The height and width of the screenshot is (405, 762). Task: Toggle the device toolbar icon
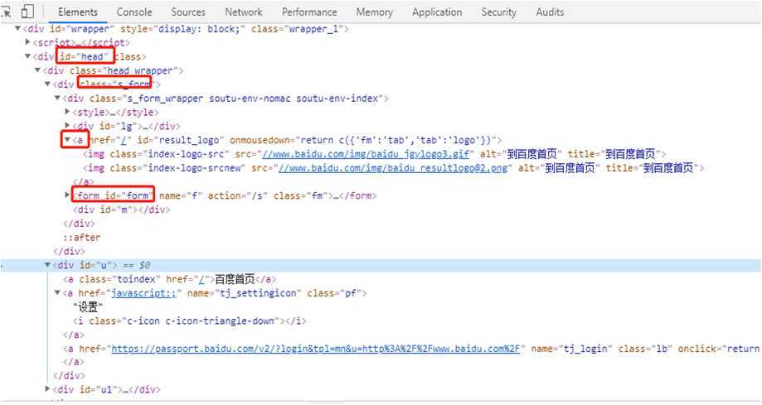point(27,12)
